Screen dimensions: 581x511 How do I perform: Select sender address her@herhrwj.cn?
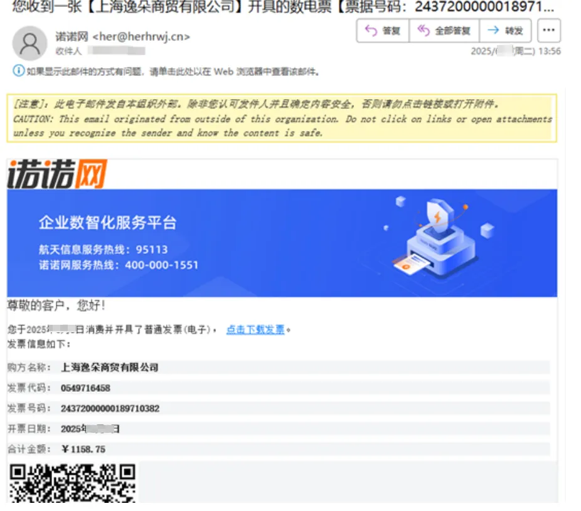pos(141,37)
